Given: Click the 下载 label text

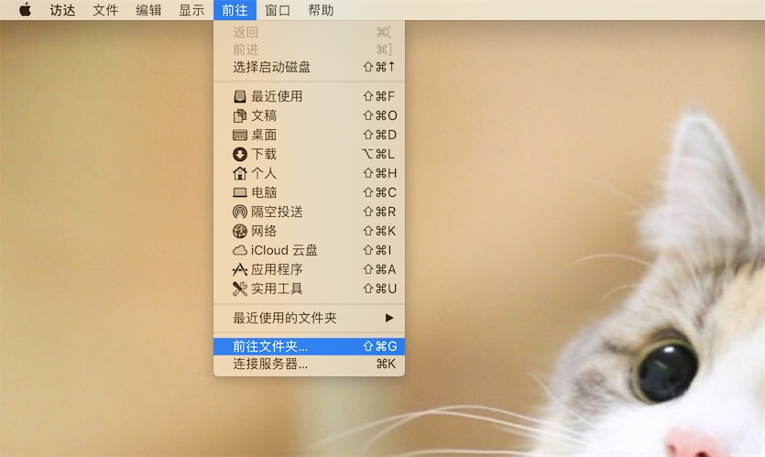Looking at the screenshot, I should [x=264, y=154].
